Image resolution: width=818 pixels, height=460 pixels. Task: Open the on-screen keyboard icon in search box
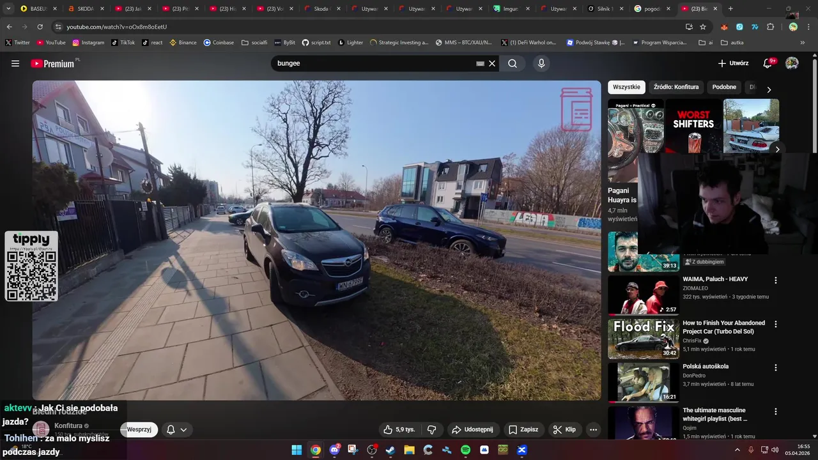(480, 64)
